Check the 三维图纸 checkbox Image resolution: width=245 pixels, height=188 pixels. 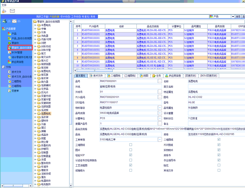[x=131, y=145]
